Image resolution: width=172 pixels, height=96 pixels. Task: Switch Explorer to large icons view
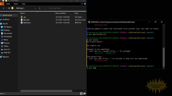coord(84,94)
